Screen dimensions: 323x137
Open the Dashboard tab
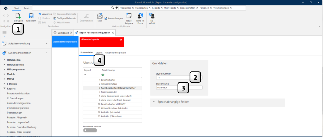pyautogui.click(x=63, y=33)
